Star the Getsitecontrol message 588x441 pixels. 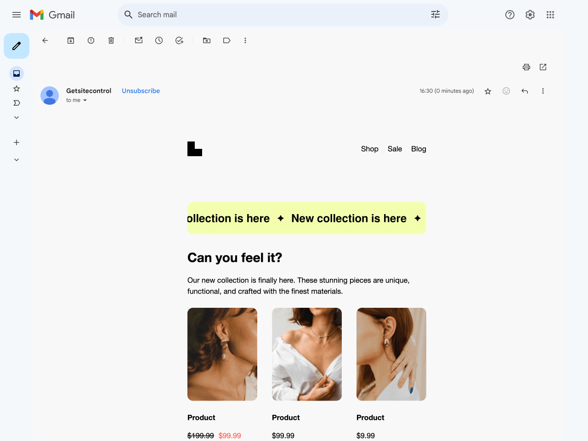[488, 91]
